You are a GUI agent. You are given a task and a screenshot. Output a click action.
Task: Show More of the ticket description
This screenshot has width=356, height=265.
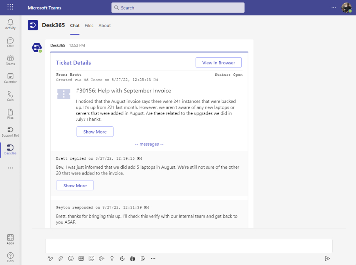click(x=95, y=132)
